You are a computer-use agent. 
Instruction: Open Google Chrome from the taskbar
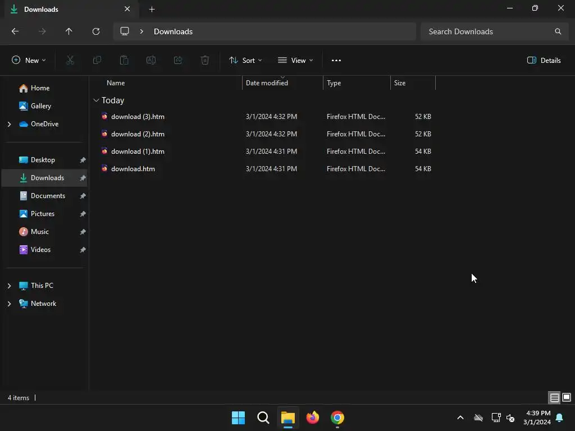click(x=337, y=418)
